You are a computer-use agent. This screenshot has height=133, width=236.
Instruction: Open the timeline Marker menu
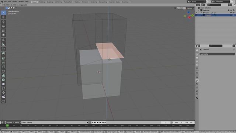pyautogui.click(x=29, y=123)
